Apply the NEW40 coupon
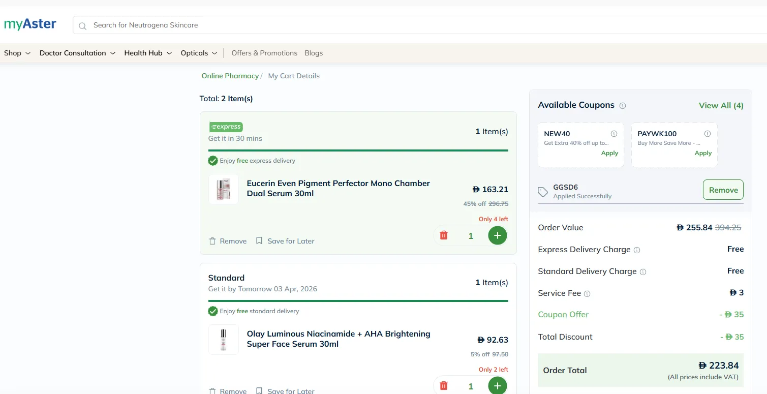This screenshot has height=394, width=767. click(x=610, y=153)
